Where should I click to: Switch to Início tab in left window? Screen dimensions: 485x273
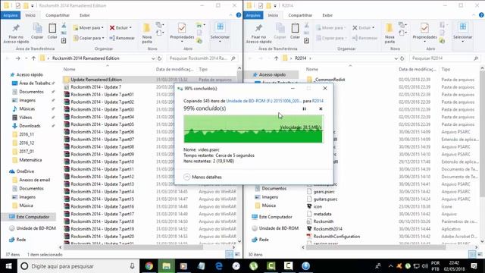[x=30, y=15]
